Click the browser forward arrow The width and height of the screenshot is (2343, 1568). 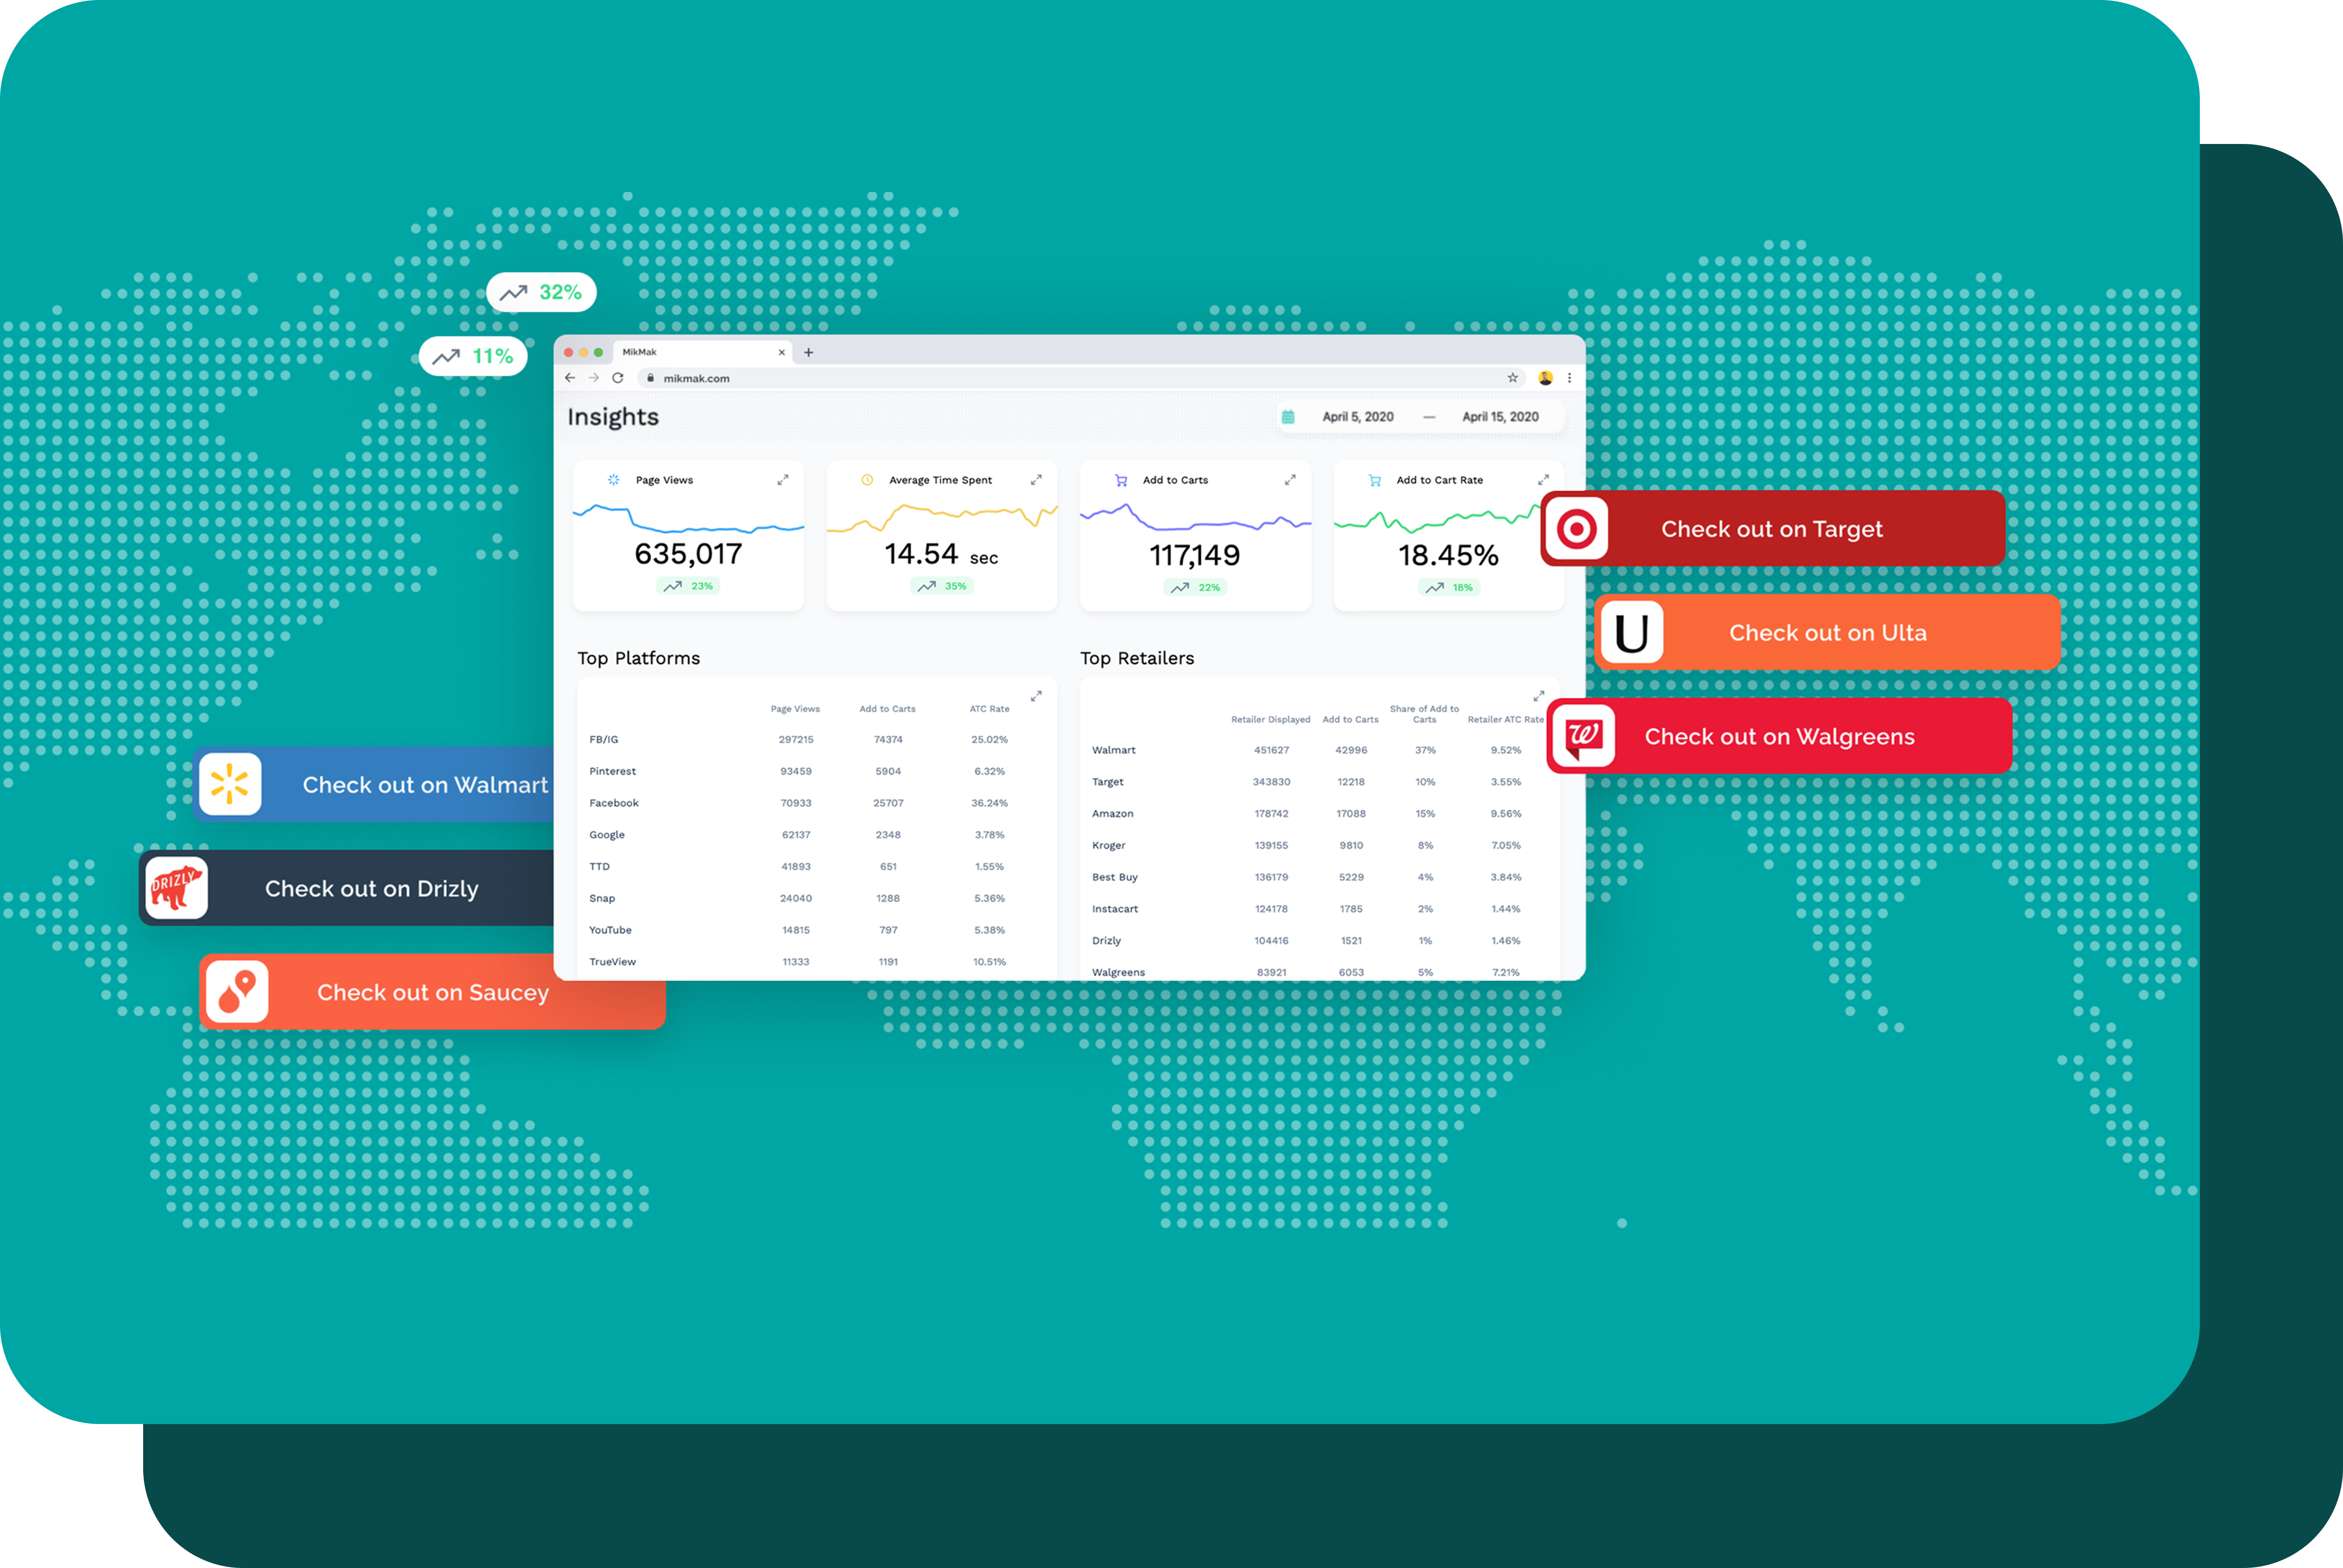click(594, 378)
